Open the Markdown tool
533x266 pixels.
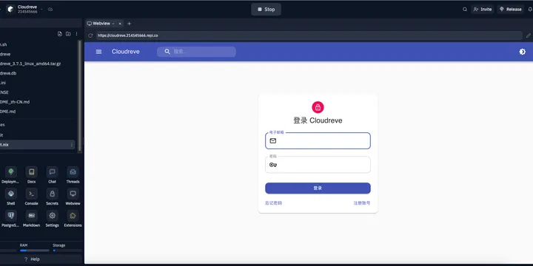point(32,216)
